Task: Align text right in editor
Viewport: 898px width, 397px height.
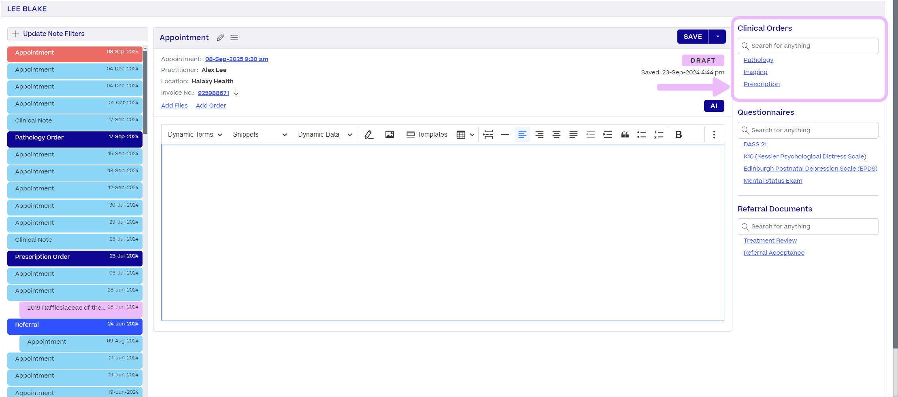Action: (x=539, y=135)
